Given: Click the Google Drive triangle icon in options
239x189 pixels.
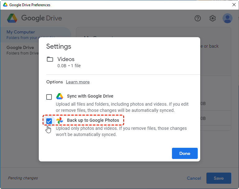Looking at the screenshot, I should click(x=60, y=96).
